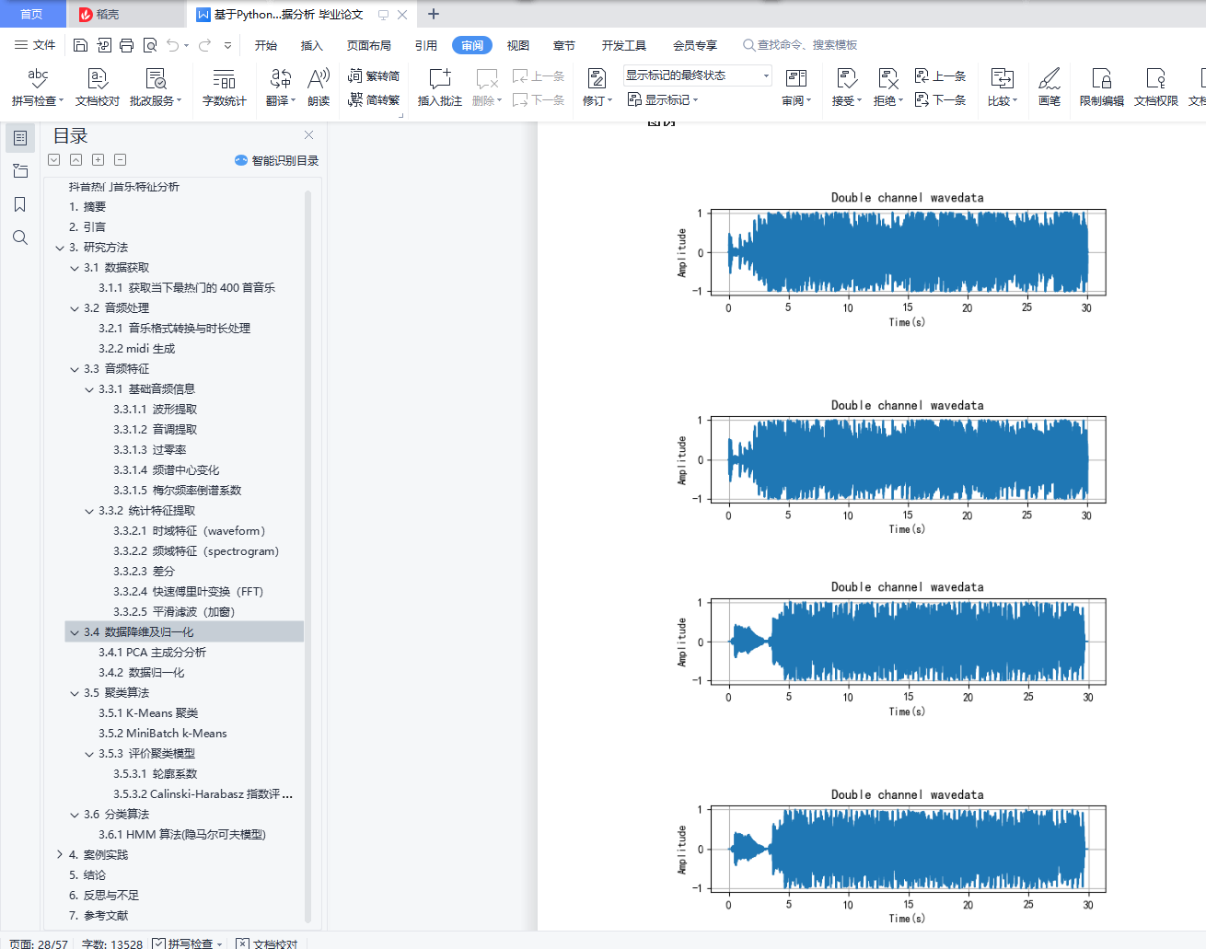
Task: Open 文档权限 document permissions
Action: (1156, 87)
